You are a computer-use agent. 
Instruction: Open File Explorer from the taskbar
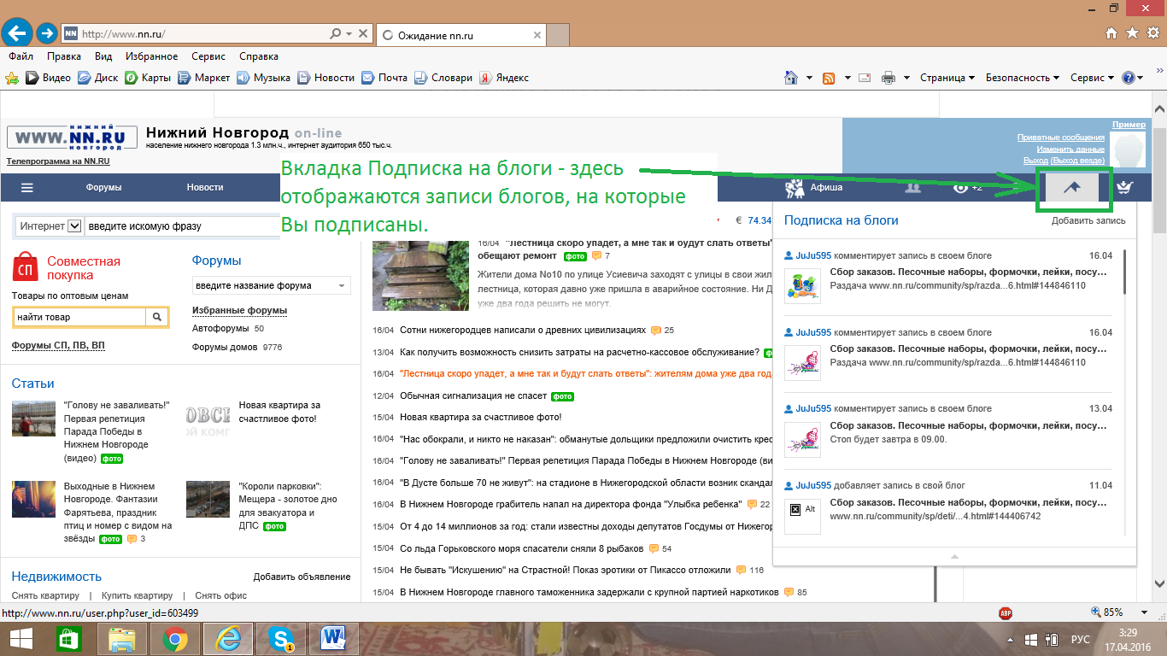(x=122, y=639)
